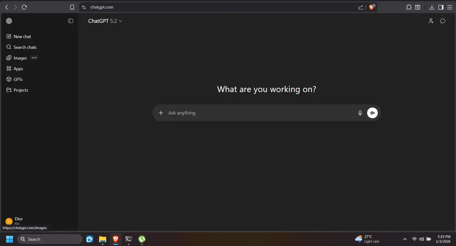Open uTorrent from the taskbar
The image size is (456, 246).
coord(142,239)
